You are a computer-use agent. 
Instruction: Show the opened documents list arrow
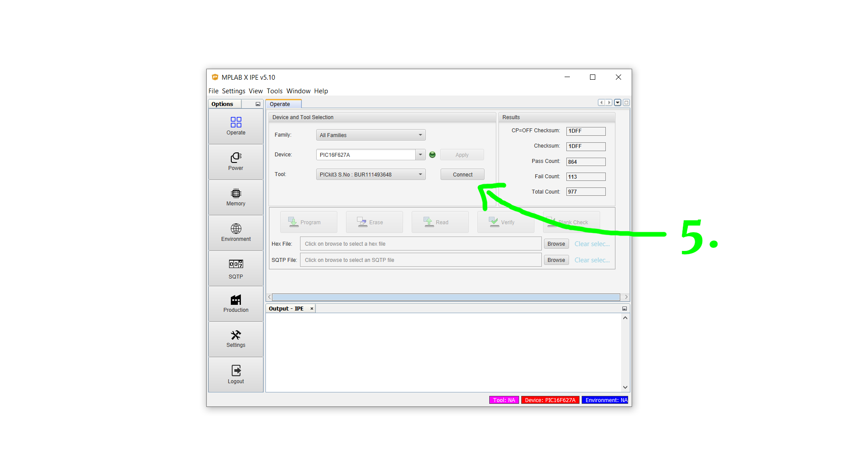(618, 102)
